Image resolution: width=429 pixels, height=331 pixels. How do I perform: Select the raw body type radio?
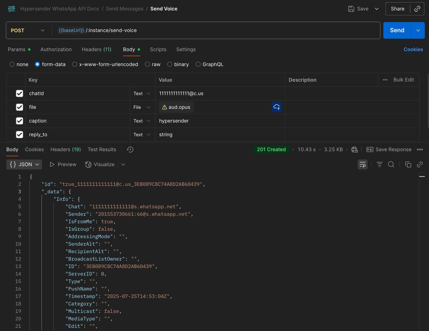click(x=147, y=64)
